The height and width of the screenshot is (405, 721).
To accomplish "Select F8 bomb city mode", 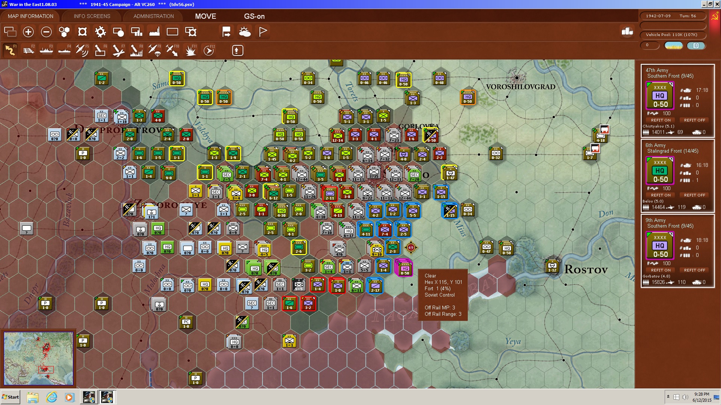I will pos(136,50).
